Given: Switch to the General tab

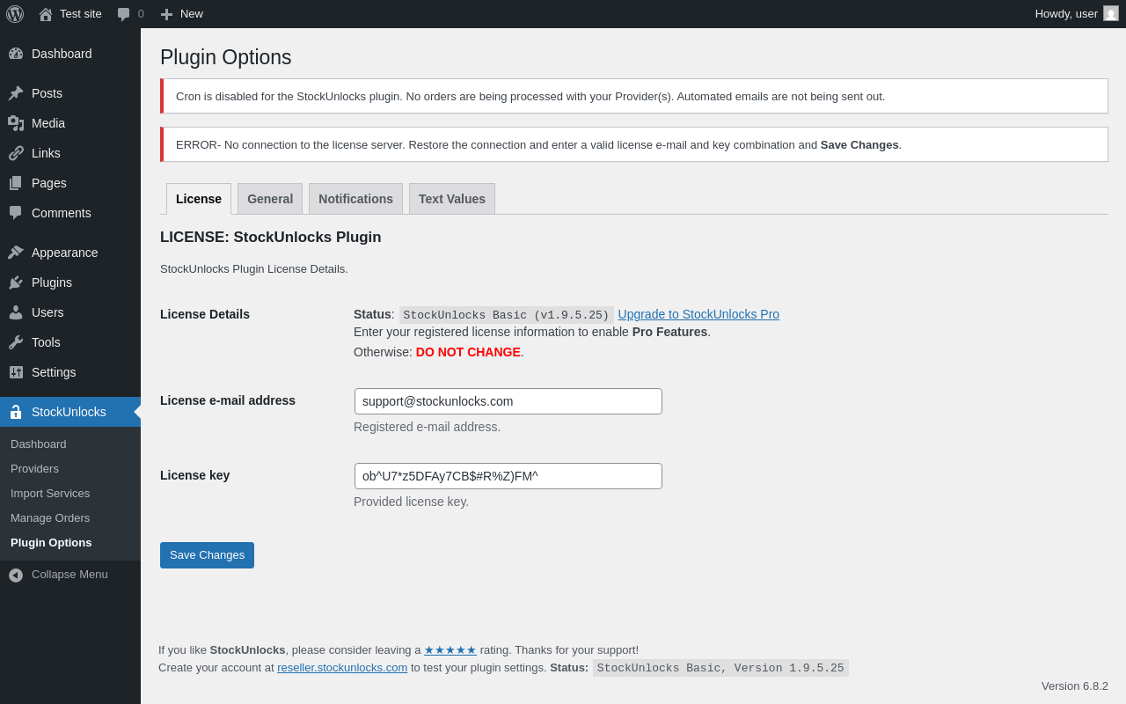Looking at the screenshot, I should click(270, 199).
